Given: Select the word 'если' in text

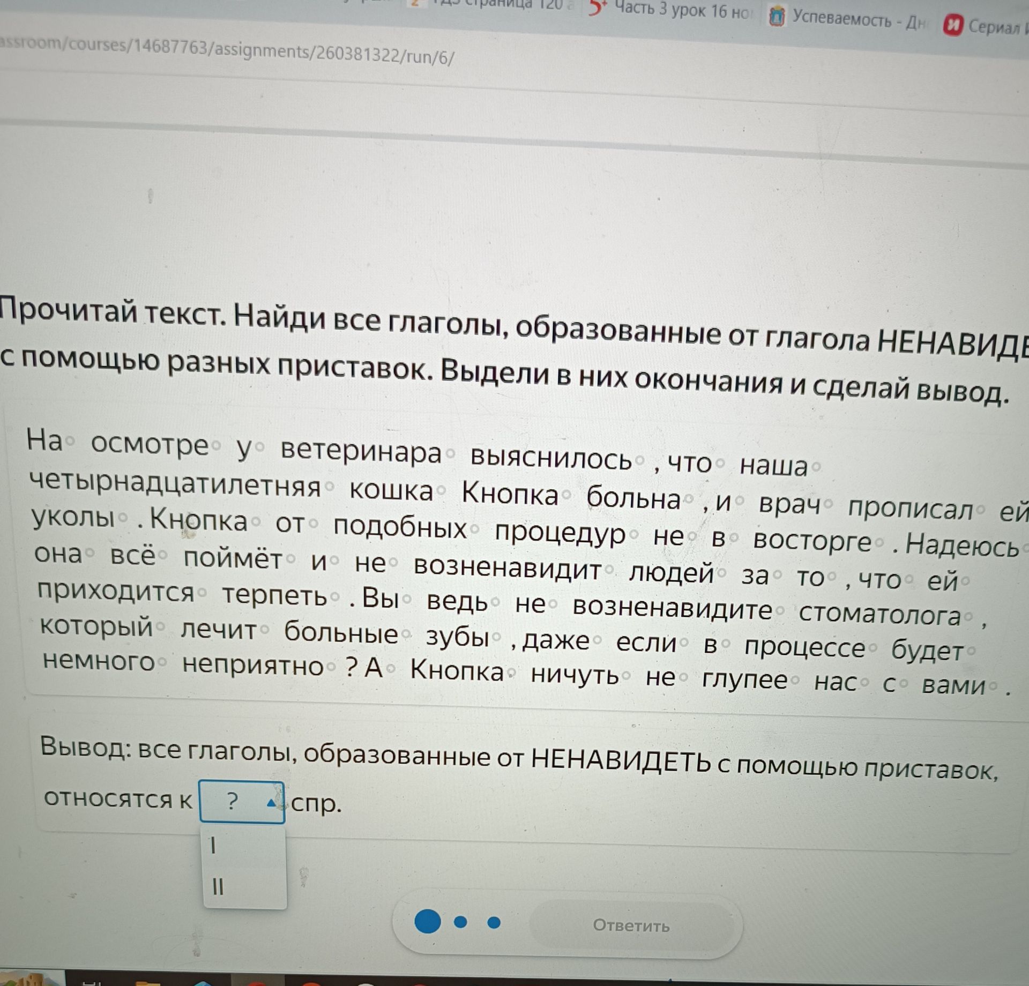Looking at the screenshot, I should 646,643.
